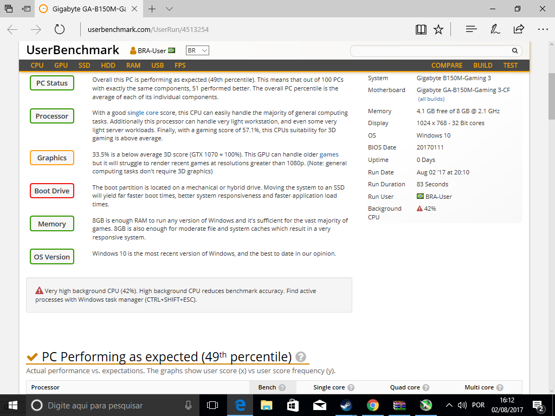This screenshot has height=416, width=555.
Task: Click the UserBenchmark site logo
Action: pyautogui.click(x=73, y=50)
